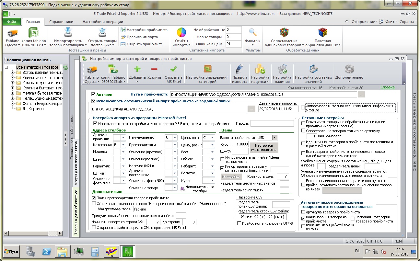Expand Фото и Видеокамеры tree node

click(13, 103)
